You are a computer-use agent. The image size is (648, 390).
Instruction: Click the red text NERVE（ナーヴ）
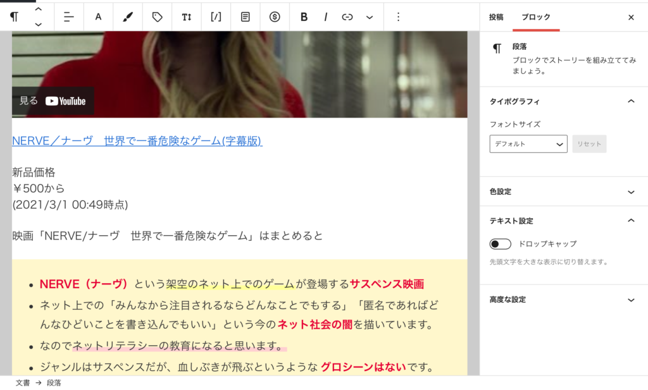point(84,284)
